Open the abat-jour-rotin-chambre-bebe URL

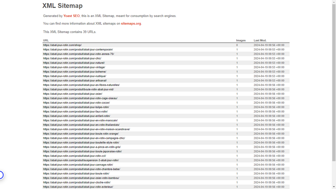pos(81,169)
